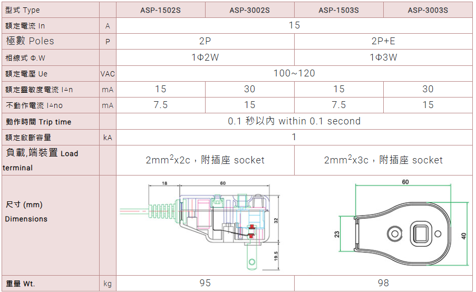Image resolution: width=476 pixels, height=292 pixels.
Task: Click the 2P+E poles cell
Action: click(383, 41)
